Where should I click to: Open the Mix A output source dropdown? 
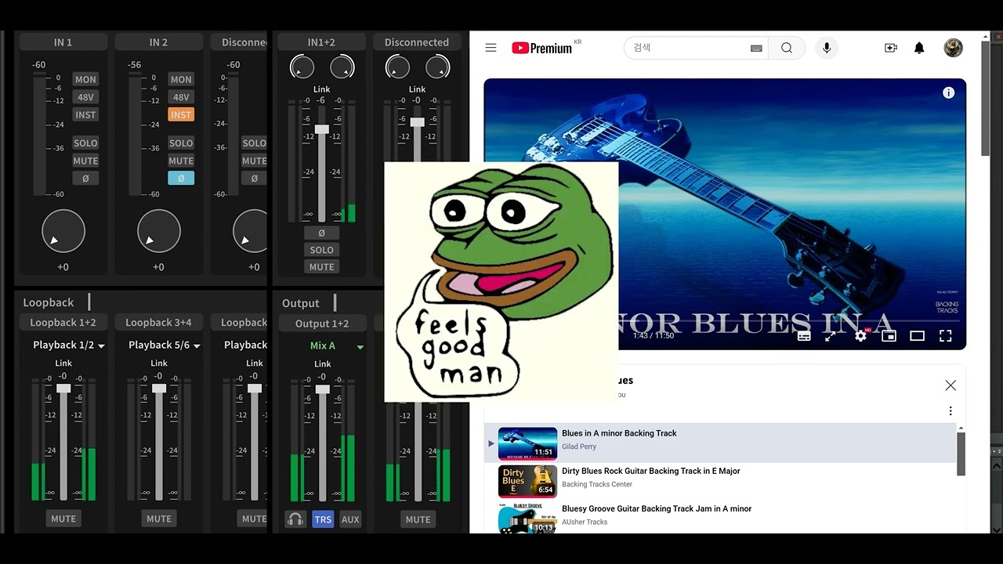(337, 346)
